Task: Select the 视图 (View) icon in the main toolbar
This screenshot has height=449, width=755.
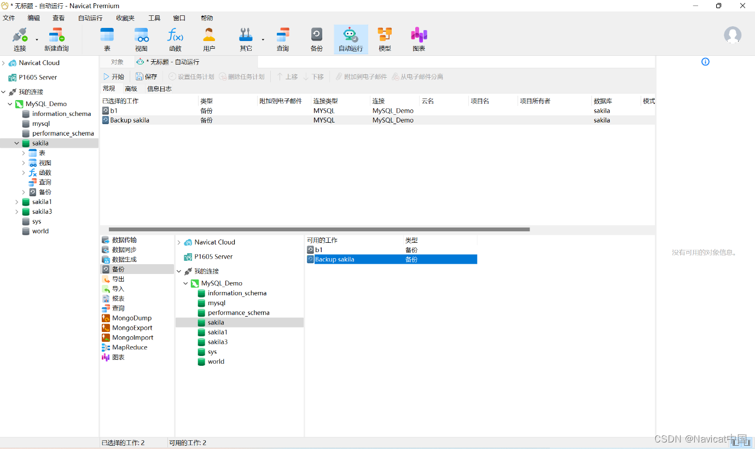Action: click(x=141, y=39)
